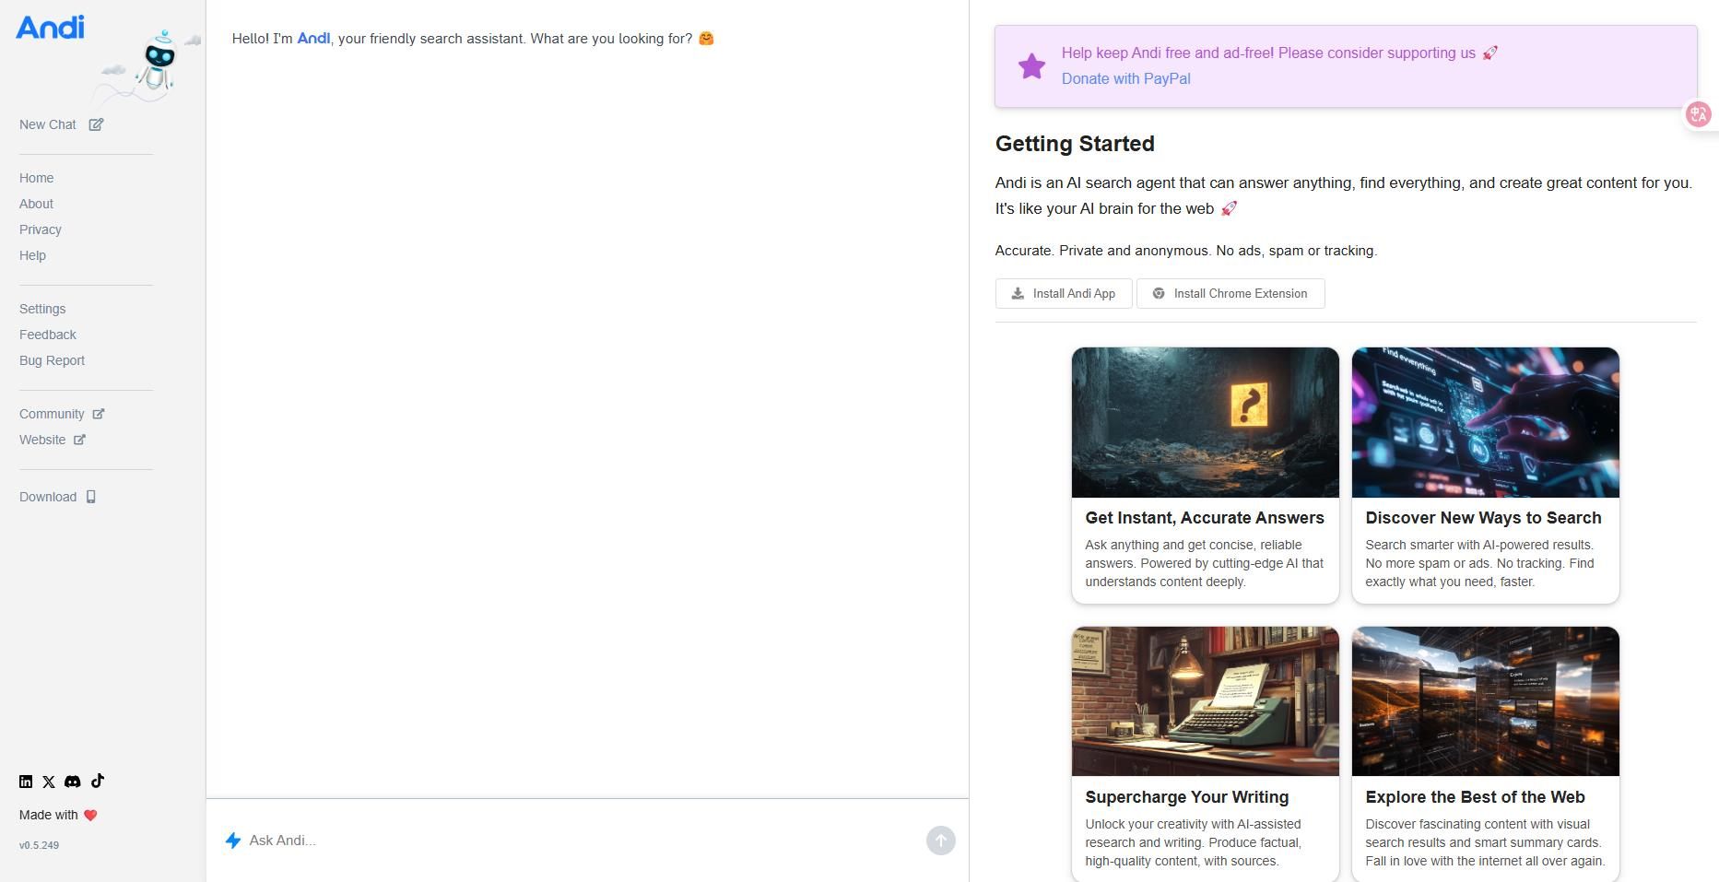Open the Bug Report link
The height and width of the screenshot is (882, 1719).
53,360
